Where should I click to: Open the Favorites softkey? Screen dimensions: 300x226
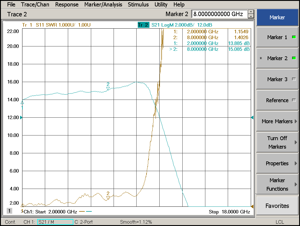pyautogui.click(x=277, y=206)
